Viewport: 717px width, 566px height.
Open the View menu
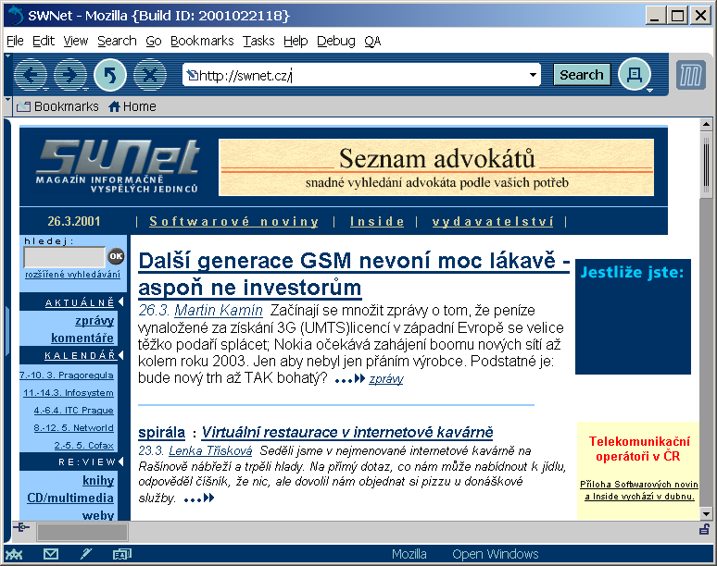point(75,41)
